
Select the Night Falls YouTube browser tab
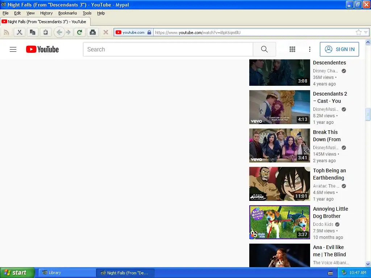[45, 21]
